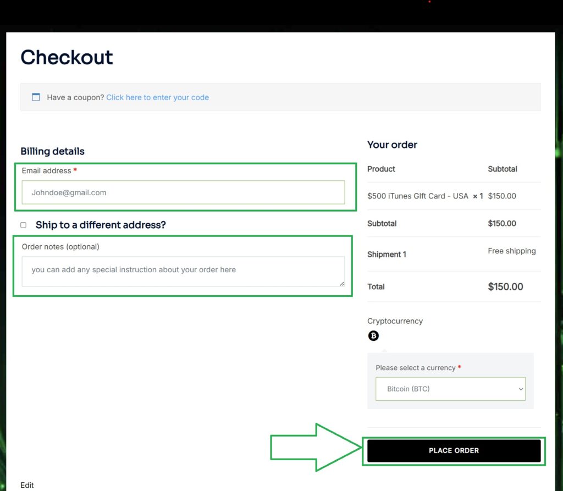Focus the Email address input field
The height and width of the screenshot is (491, 563).
183,192
